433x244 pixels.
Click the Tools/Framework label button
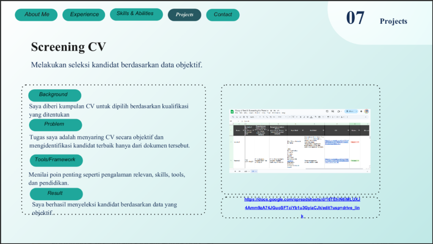click(x=55, y=160)
